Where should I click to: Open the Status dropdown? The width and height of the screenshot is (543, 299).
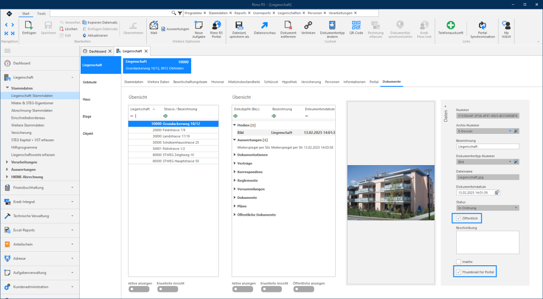[x=516, y=208]
